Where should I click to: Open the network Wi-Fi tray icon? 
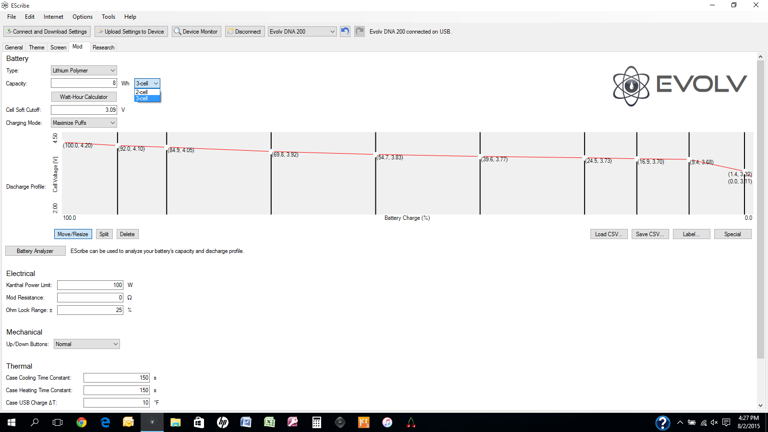tap(703, 422)
